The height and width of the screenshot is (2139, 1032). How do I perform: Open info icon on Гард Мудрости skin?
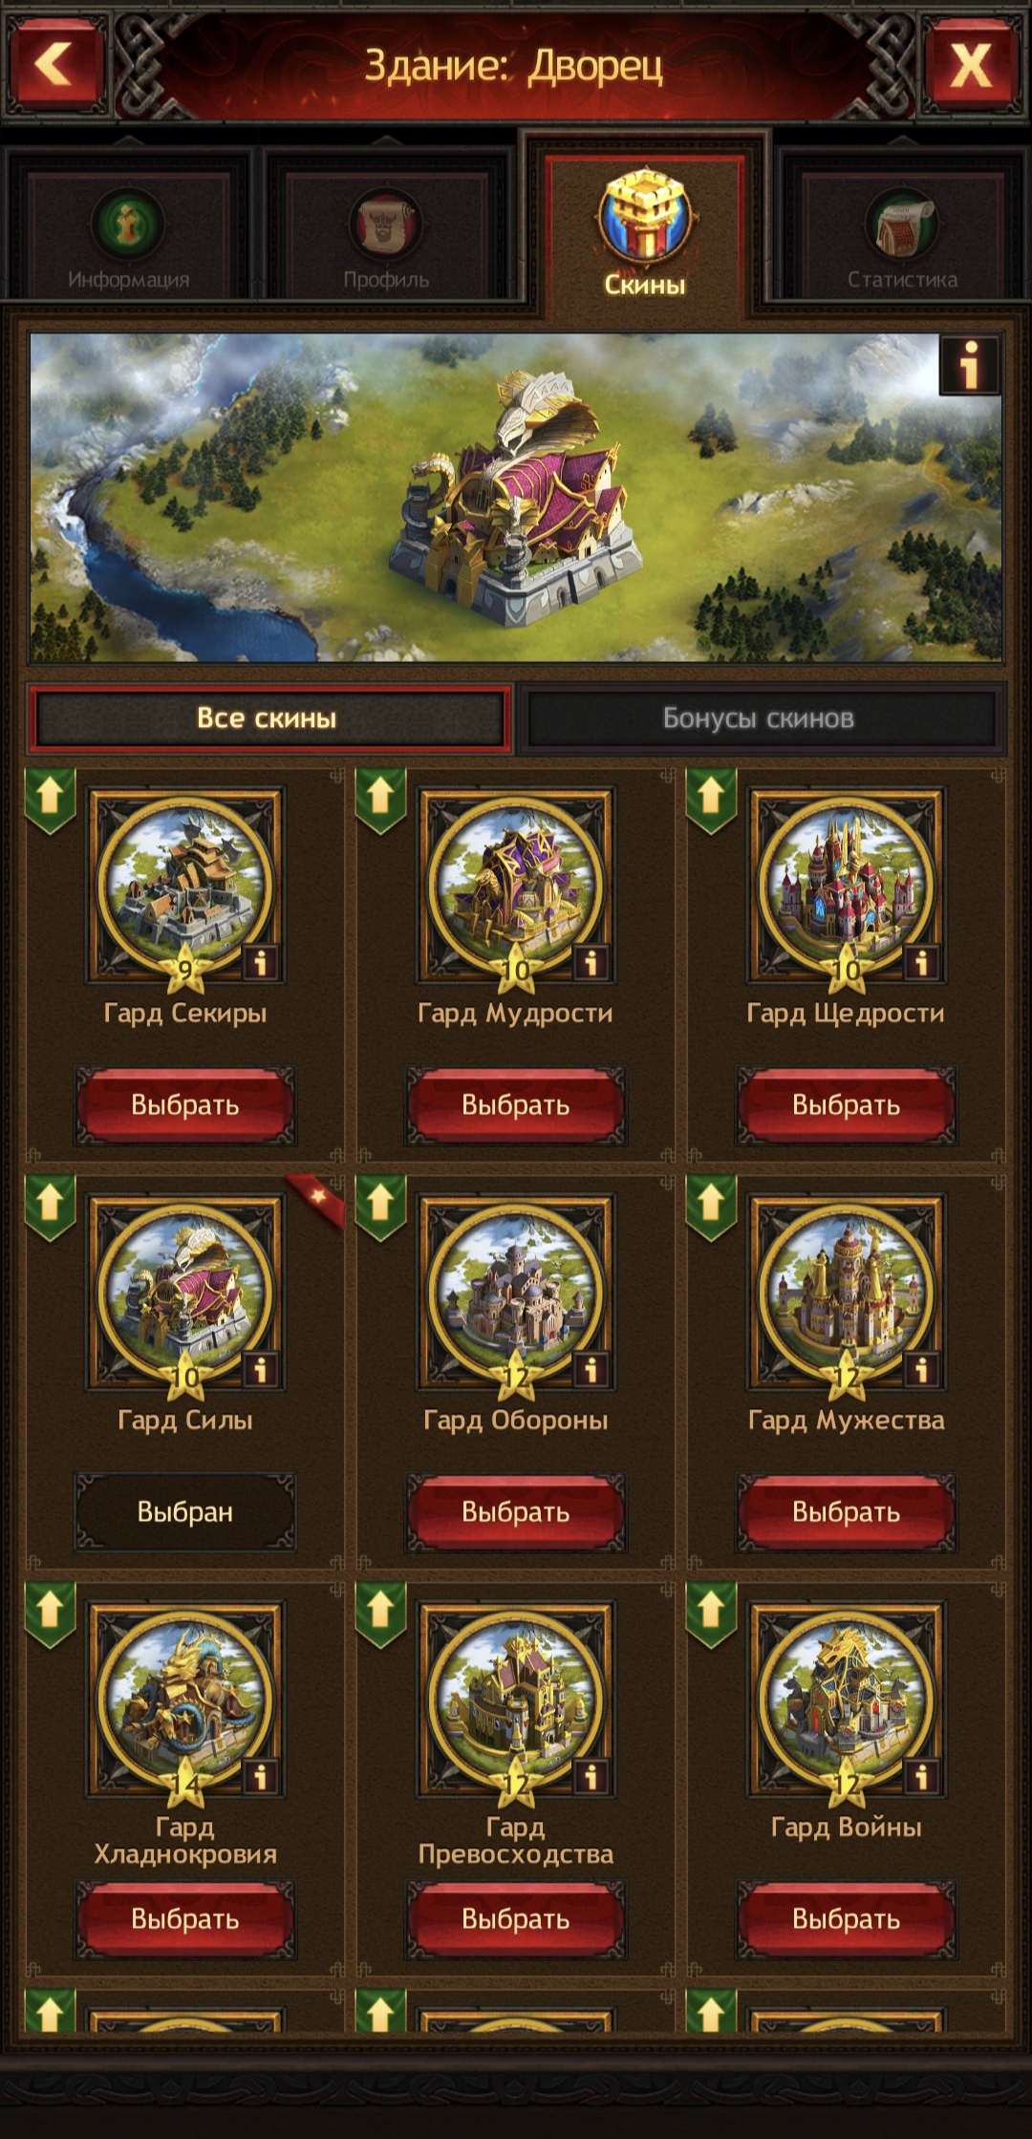[591, 963]
